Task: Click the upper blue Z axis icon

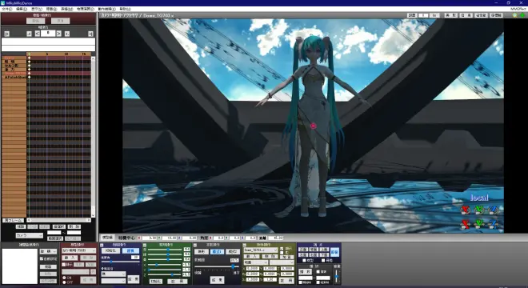Action: click(494, 210)
